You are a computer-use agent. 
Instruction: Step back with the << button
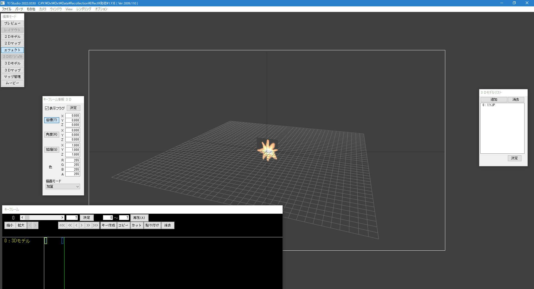click(70, 225)
